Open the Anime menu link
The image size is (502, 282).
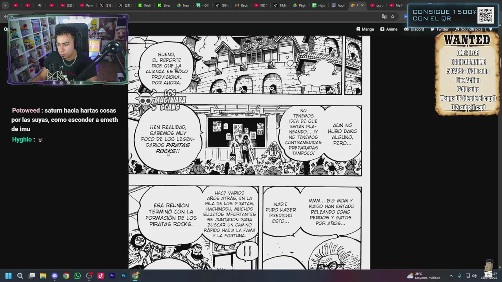coord(389,29)
